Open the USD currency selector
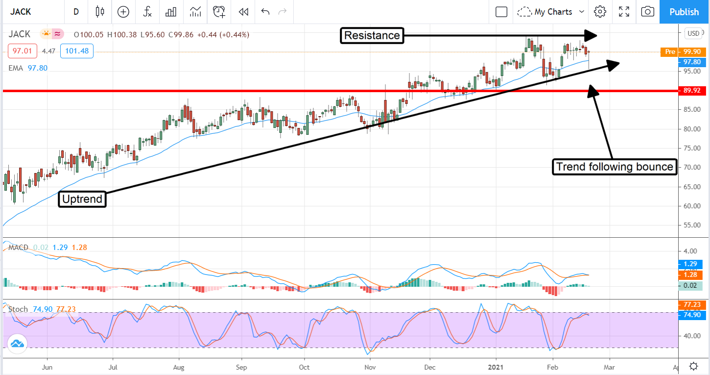Image resolution: width=710 pixels, height=375 pixels. 693,33
